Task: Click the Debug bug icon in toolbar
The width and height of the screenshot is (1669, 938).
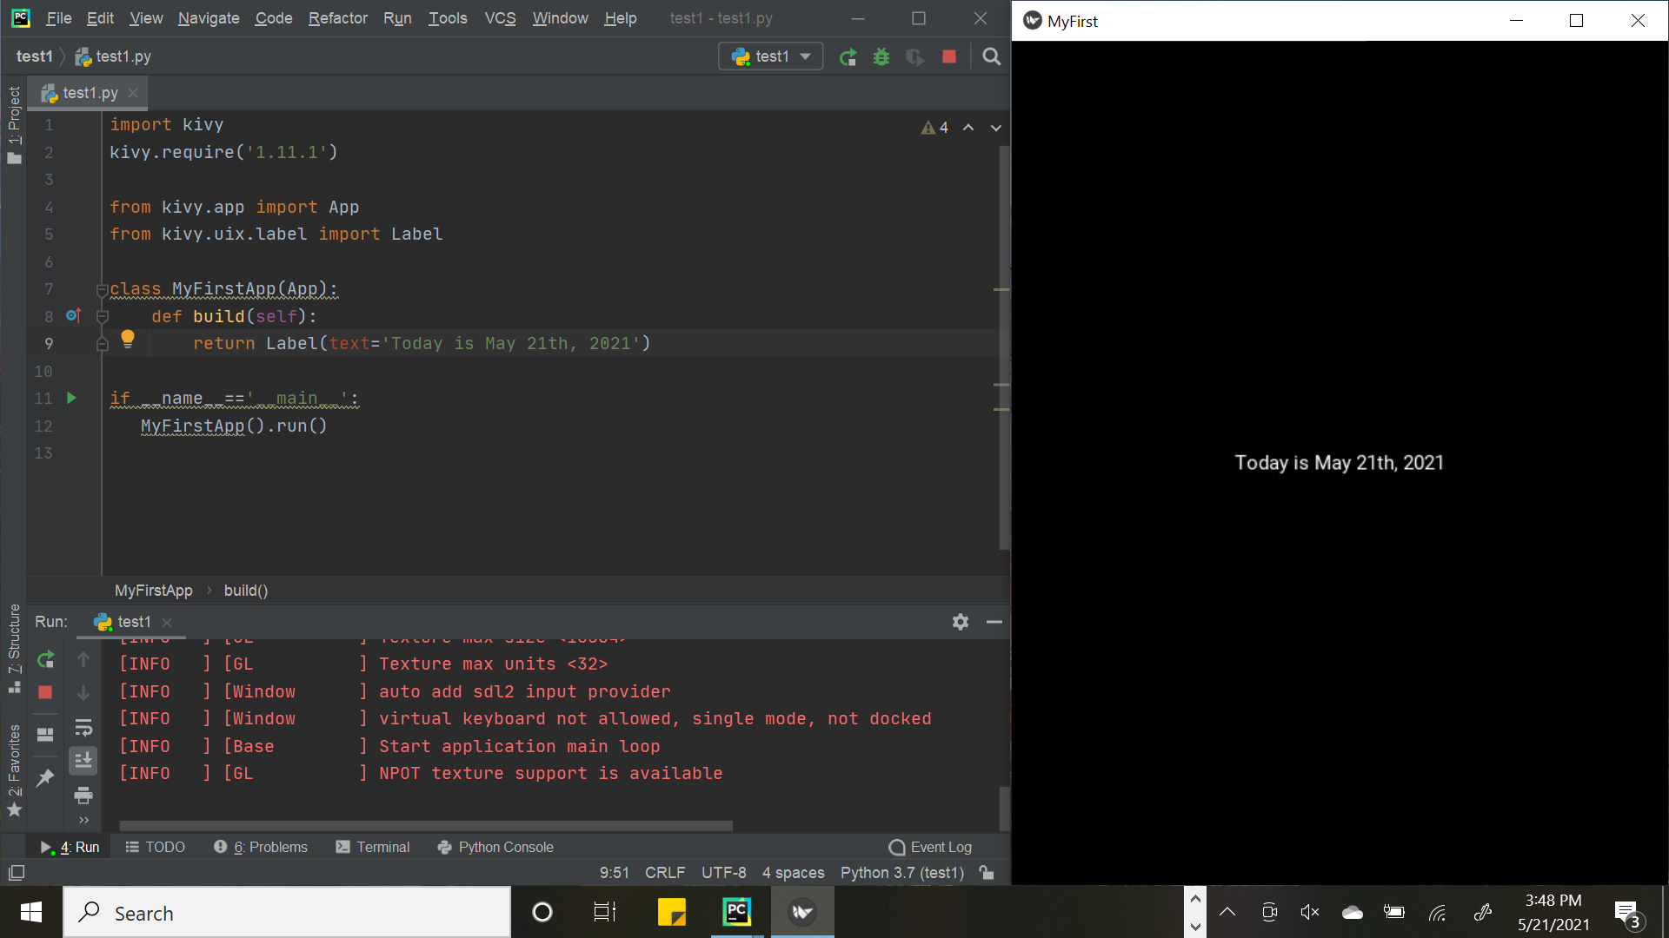Action: coord(881,57)
